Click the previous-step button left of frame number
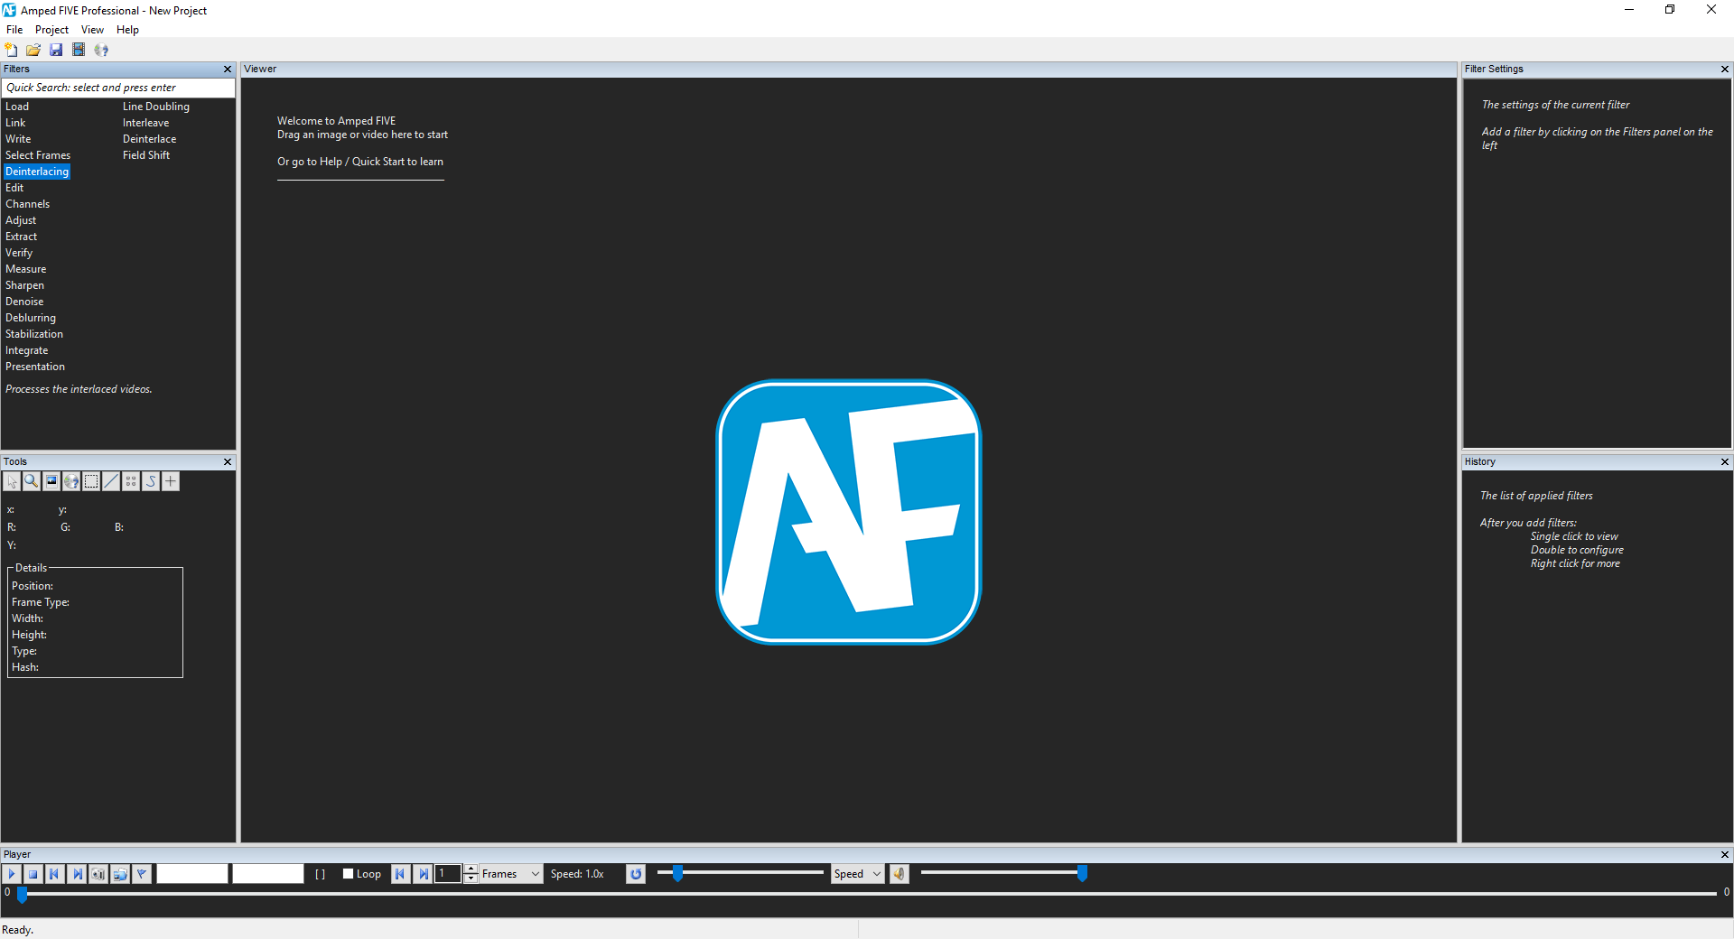The image size is (1734, 939). [x=401, y=874]
